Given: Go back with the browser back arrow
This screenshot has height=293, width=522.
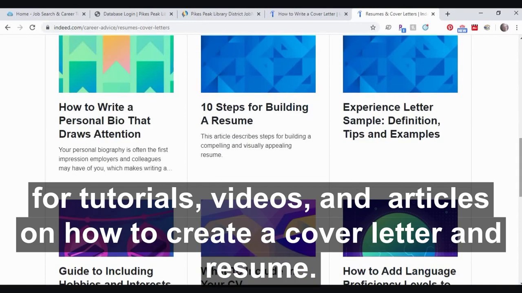Looking at the screenshot, I should pyautogui.click(x=7, y=27).
